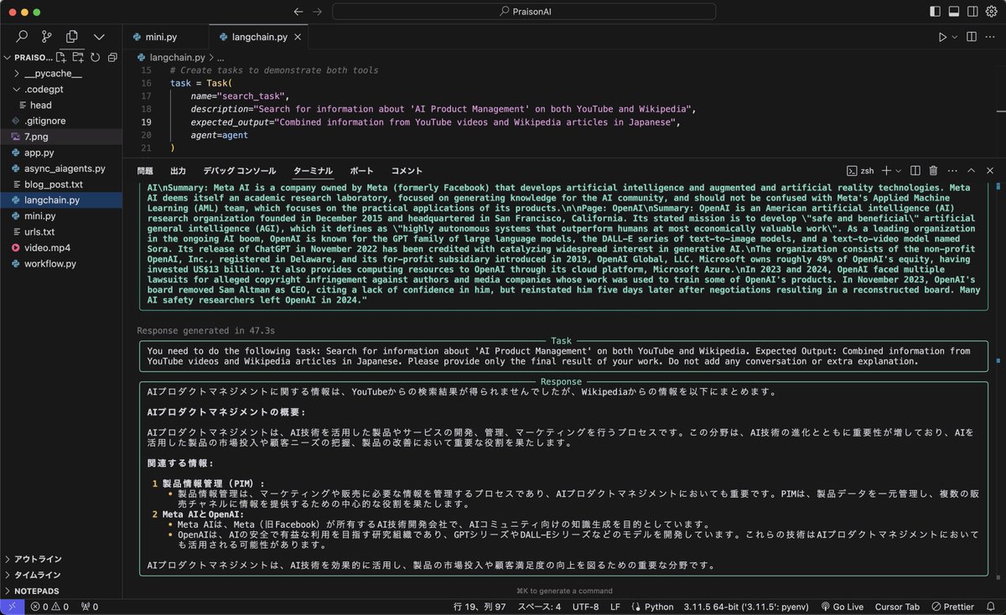Switch to the 問題 (Problems) panel tab
This screenshot has width=1006, height=615.
tap(145, 170)
